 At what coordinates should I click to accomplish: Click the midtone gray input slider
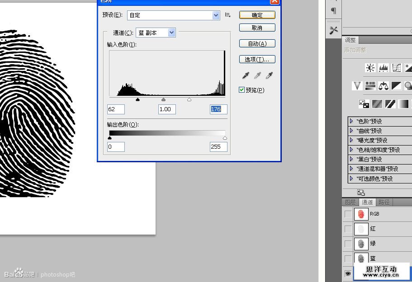tap(163, 99)
